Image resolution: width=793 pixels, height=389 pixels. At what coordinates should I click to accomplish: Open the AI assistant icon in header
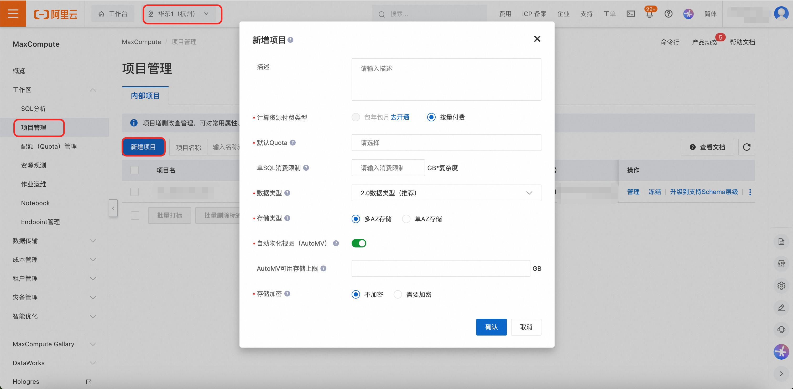(688, 14)
